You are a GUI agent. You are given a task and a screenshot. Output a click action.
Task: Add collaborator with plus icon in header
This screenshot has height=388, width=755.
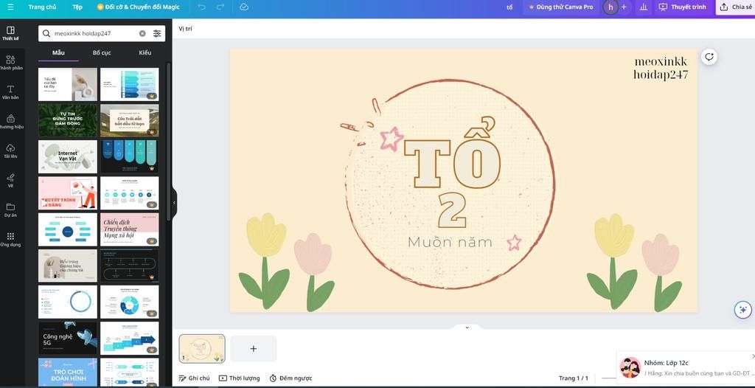(x=624, y=7)
